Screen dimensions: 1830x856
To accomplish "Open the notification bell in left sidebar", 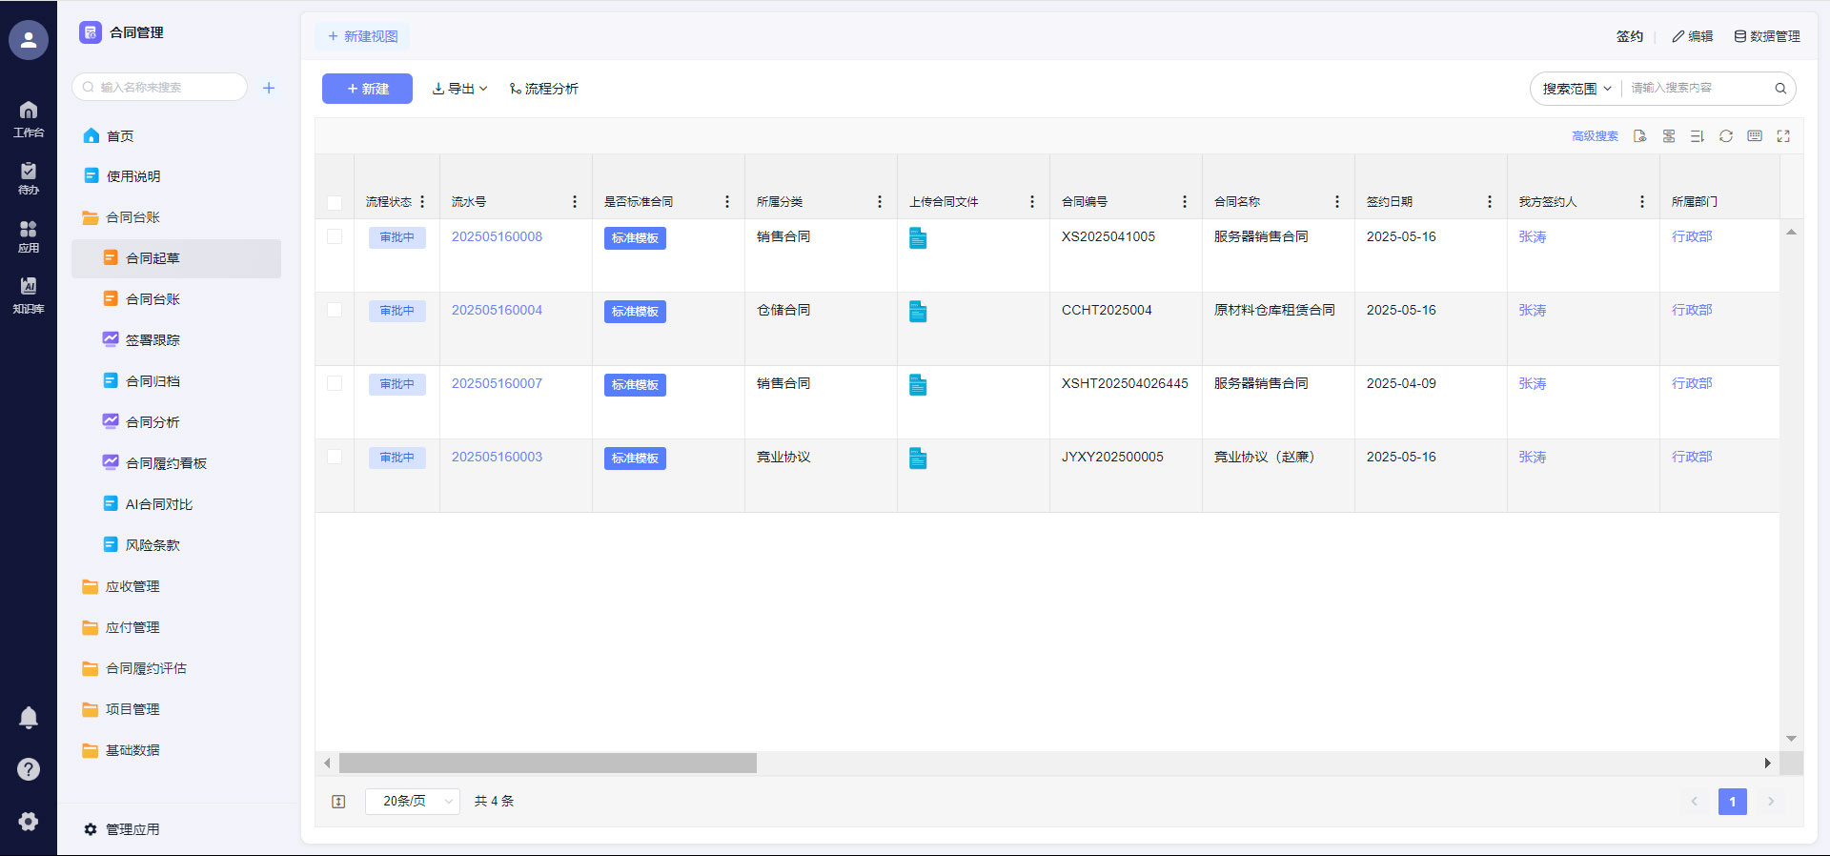I will pos(29,717).
